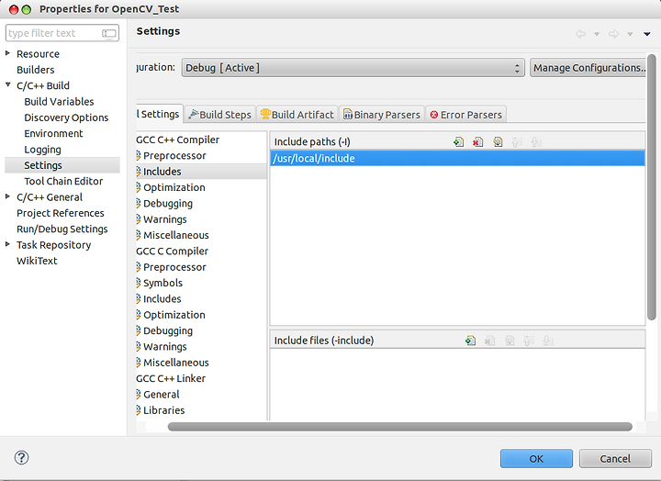661x481 pixels.
Task: Clear the filter text with the clear icon
Action: coord(109,33)
